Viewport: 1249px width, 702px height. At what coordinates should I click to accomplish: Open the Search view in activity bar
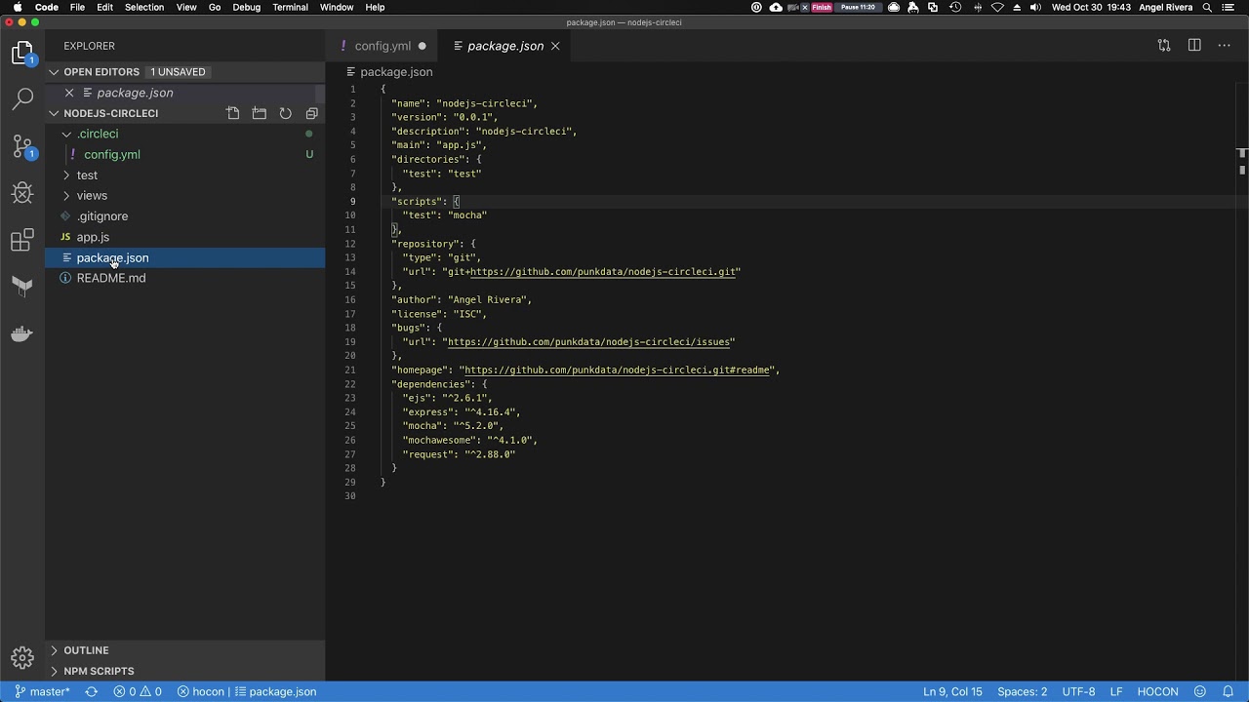(x=22, y=98)
